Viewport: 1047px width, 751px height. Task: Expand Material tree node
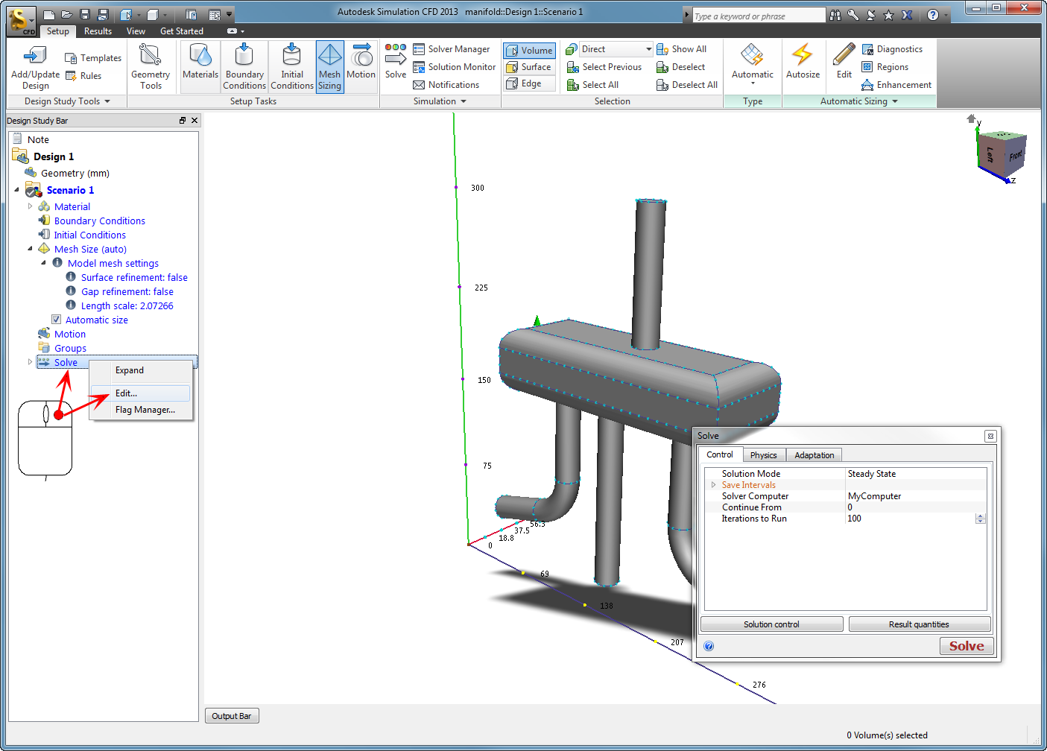click(x=30, y=206)
